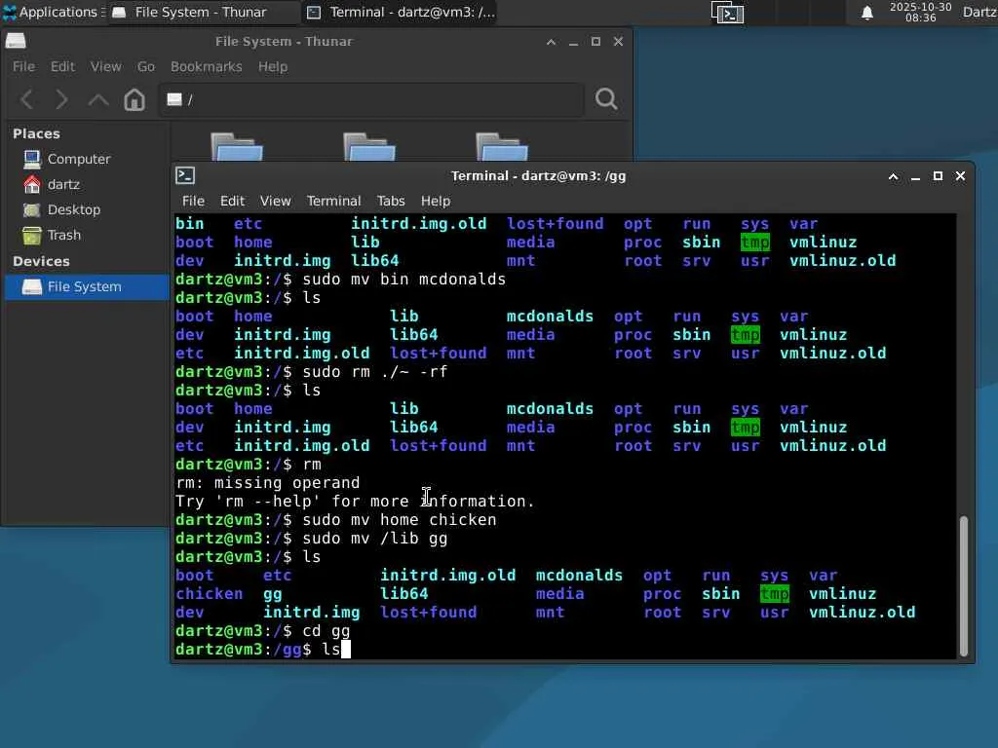Image resolution: width=998 pixels, height=748 pixels.
Task: Select Desktop in Places sidebar
Action: [x=74, y=210]
